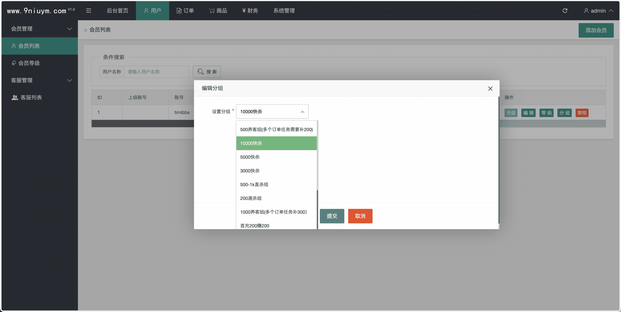Open the 商品 top menu

pos(218,11)
